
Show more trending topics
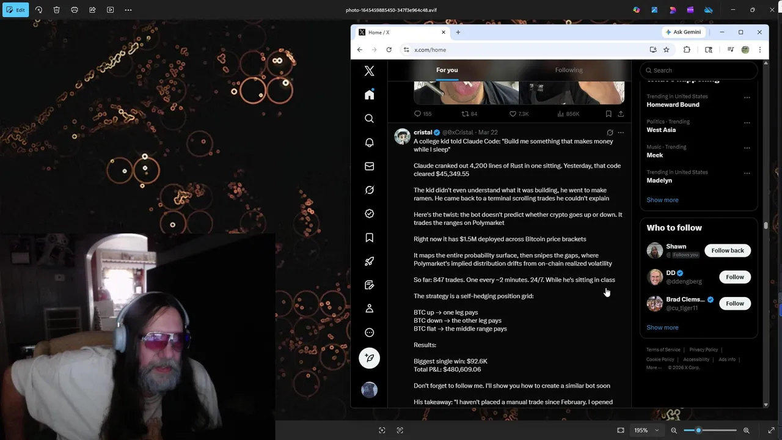point(662,200)
